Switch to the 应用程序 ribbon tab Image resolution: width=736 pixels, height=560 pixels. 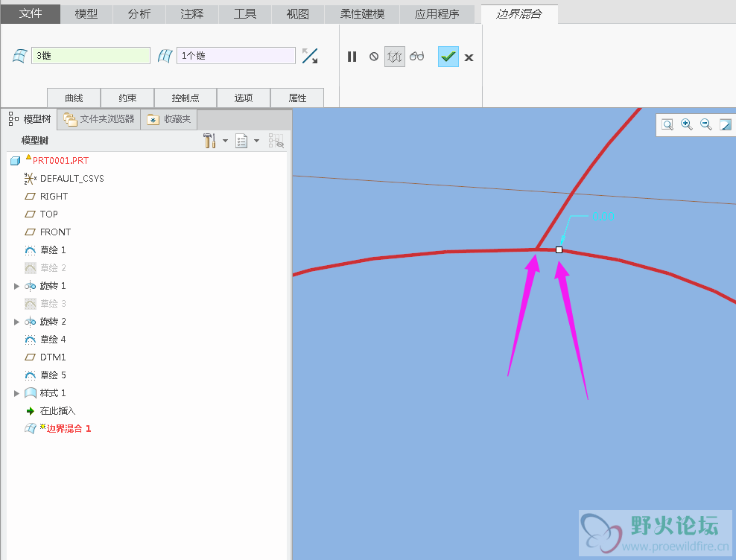[437, 14]
